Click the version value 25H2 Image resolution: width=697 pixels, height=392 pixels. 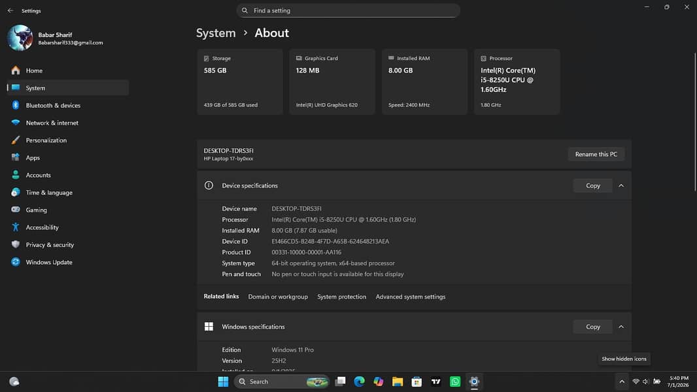[x=279, y=361]
